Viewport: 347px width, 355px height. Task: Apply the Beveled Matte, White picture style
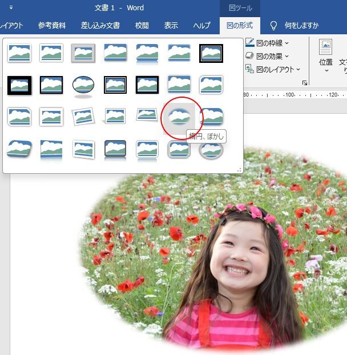[x=51, y=53]
